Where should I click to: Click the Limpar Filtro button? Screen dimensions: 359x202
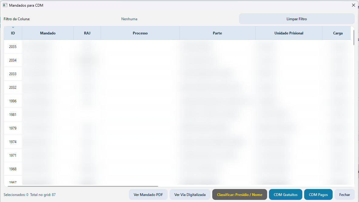click(297, 19)
